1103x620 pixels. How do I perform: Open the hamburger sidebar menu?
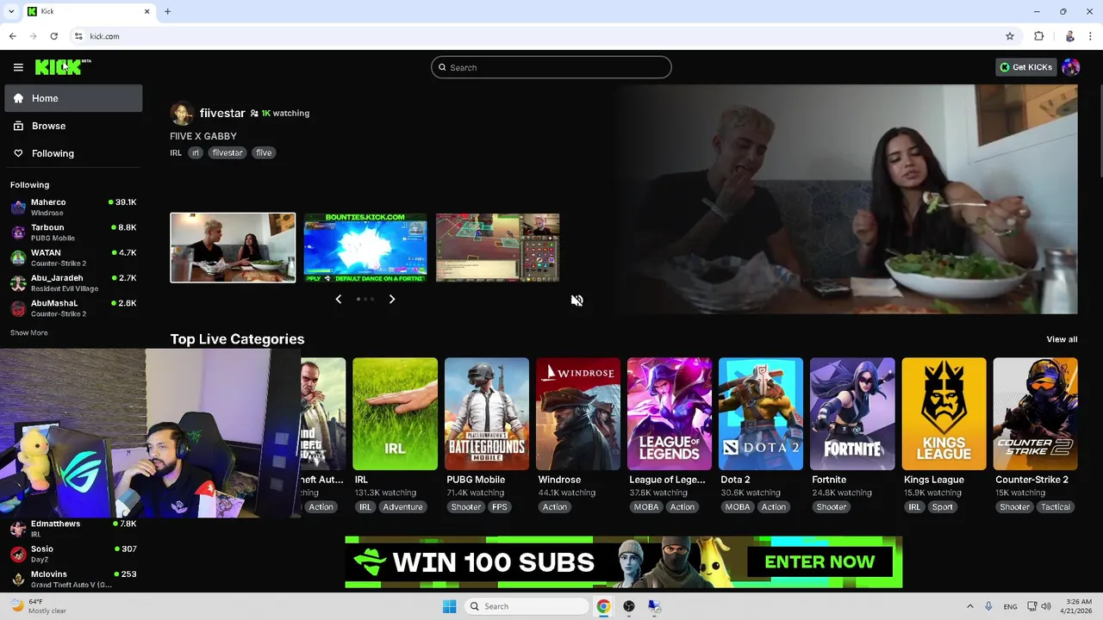pos(18,67)
